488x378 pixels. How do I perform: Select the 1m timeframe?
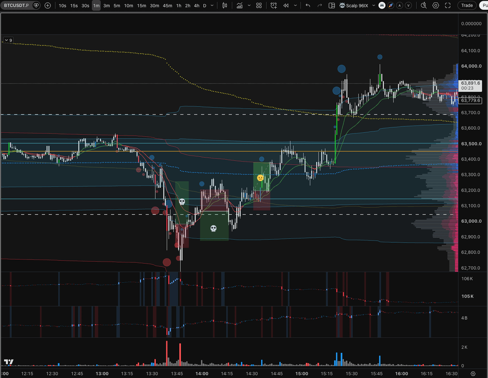click(96, 5)
